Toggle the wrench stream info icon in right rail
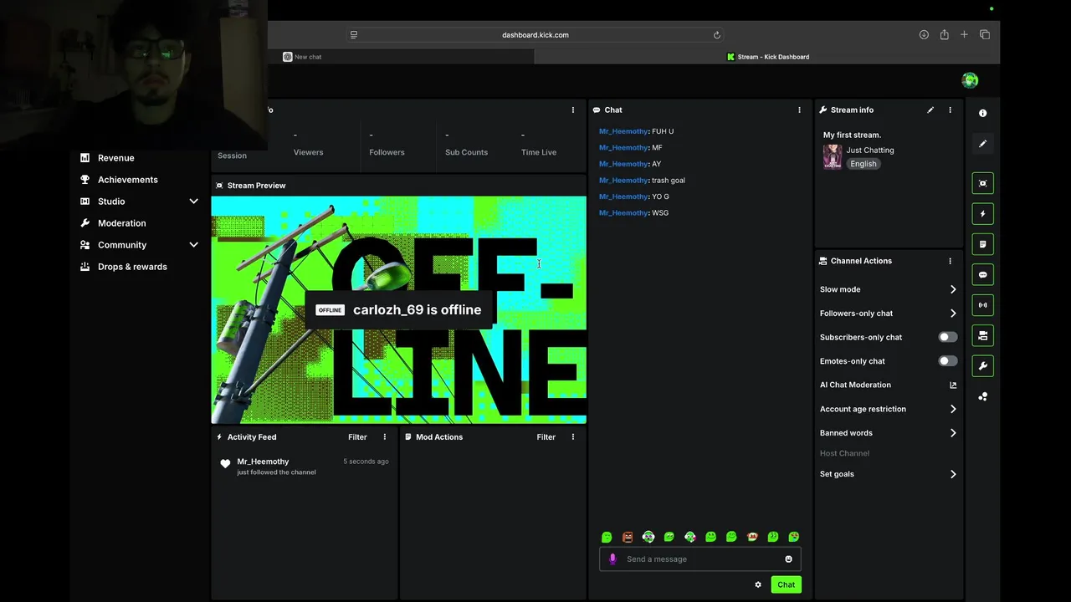 (x=983, y=365)
